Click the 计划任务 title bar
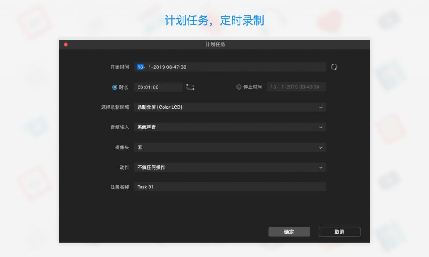Image resolution: width=429 pixels, height=257 pixels. (214, 44)
